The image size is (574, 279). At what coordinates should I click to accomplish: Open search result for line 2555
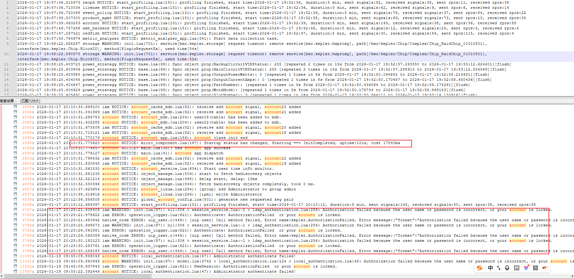tap(182, 107)
